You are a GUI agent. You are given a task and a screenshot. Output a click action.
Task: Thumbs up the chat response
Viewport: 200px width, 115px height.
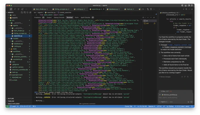click(x=182, y=77)
